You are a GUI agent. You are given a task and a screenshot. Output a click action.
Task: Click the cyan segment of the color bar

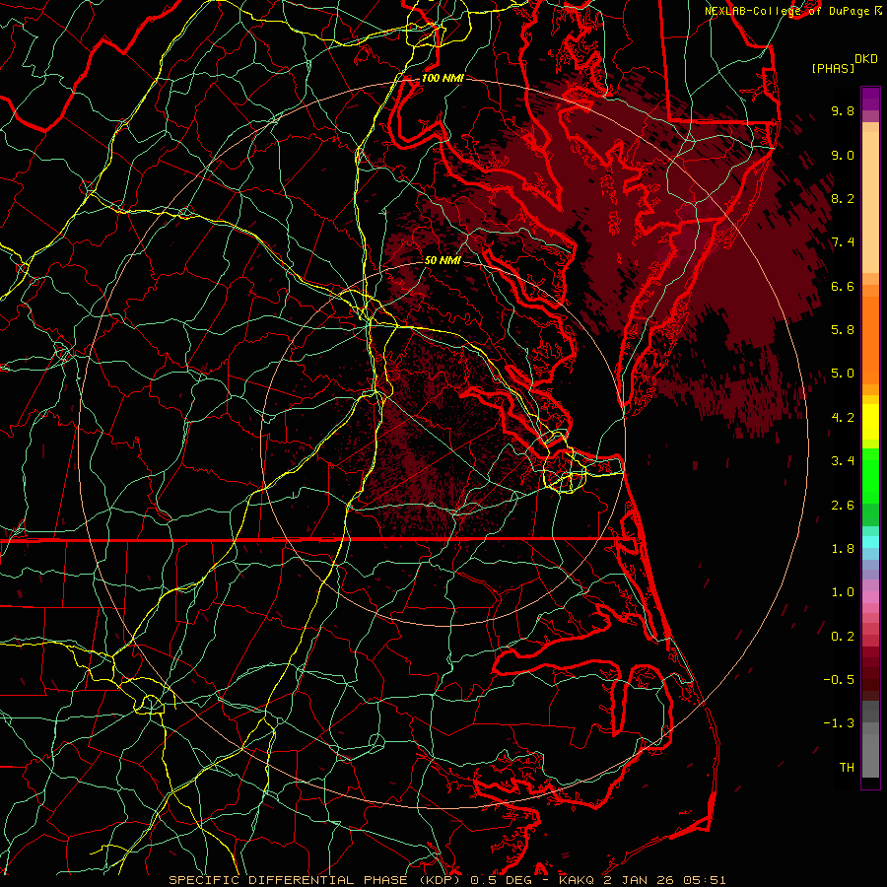coord(870,542)
